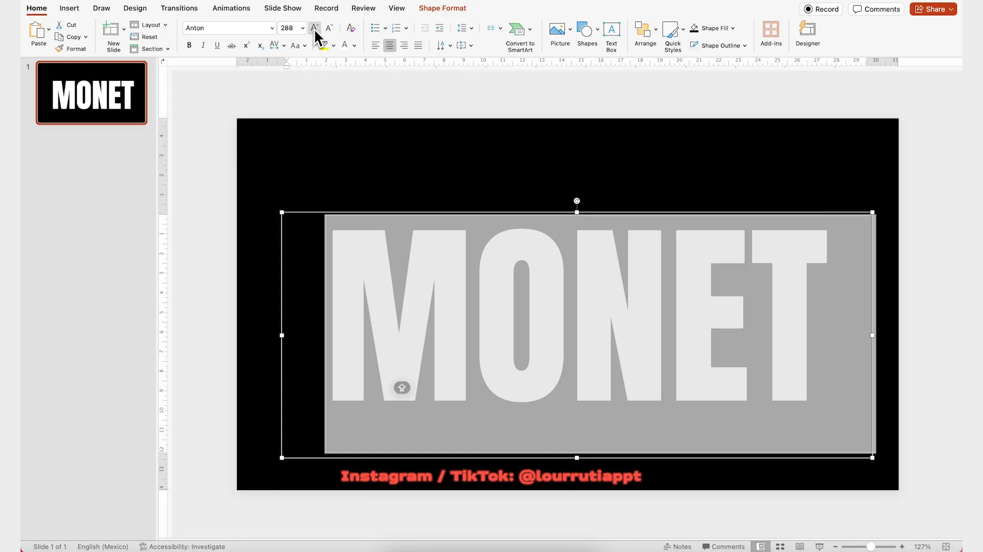Justify the text
The height and width of the screenshot is (552, 983).
418,45
